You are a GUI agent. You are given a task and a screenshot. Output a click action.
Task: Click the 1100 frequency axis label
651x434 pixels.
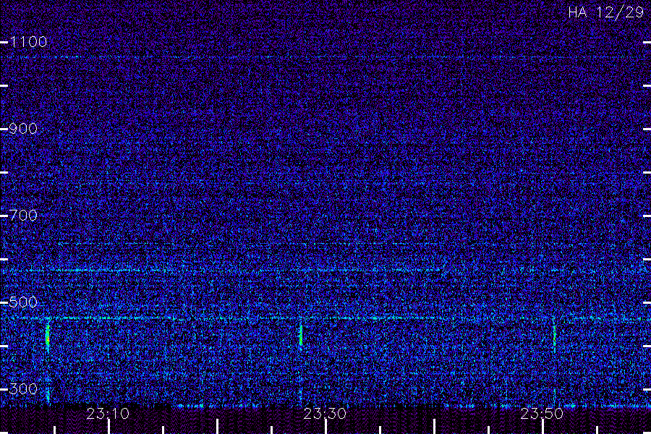[x=29, y=41]
